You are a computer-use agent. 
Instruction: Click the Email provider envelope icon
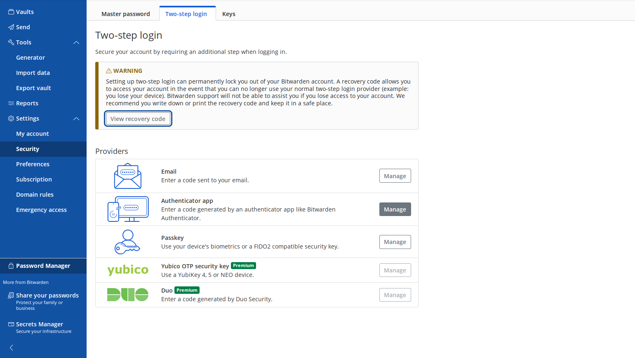tap(128, 176)
